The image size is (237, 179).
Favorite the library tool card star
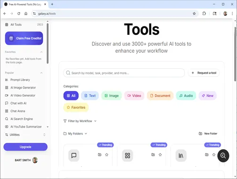point(214,155)
